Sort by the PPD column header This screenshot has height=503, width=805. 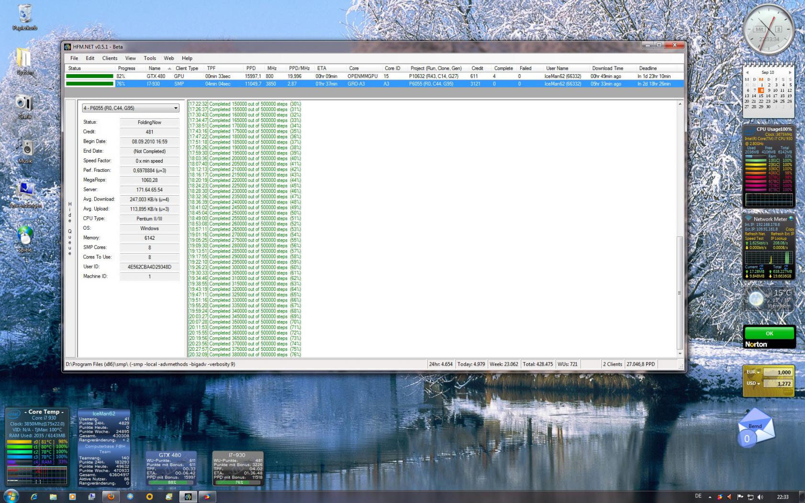tap(254, 68)
